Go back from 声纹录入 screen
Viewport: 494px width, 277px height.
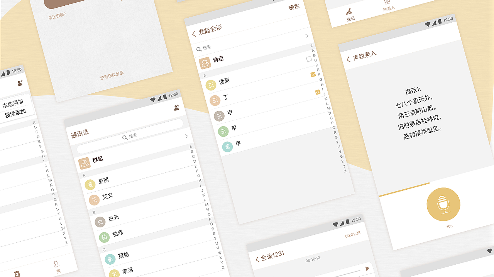349,59
